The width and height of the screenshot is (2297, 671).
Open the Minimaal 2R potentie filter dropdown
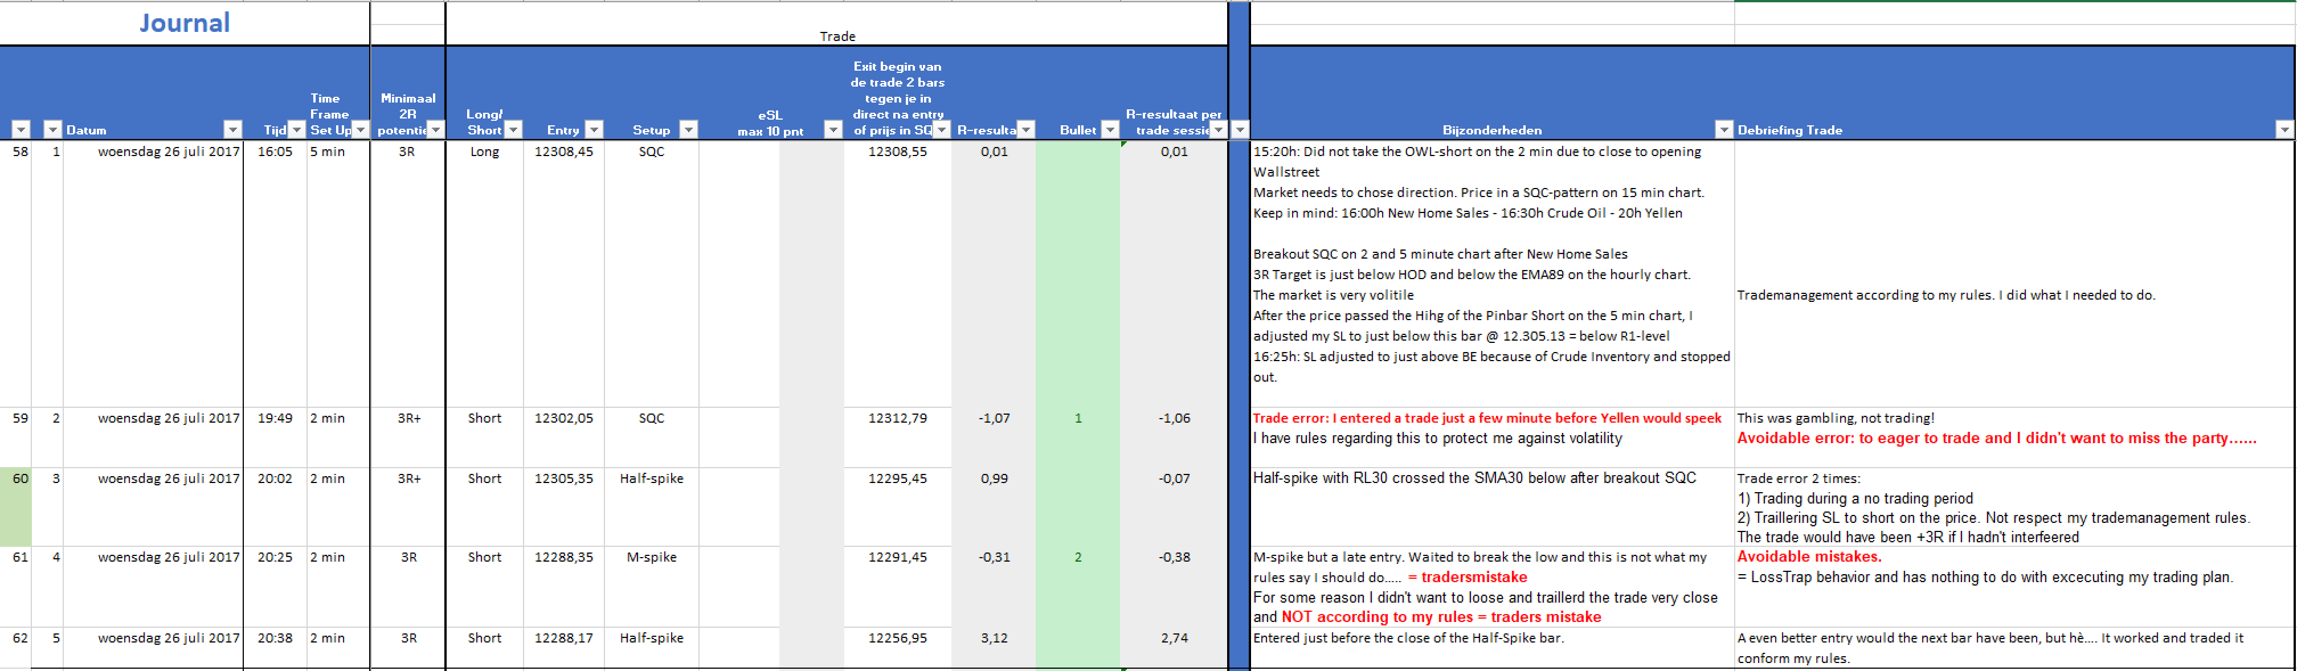[x=435, y=130]
